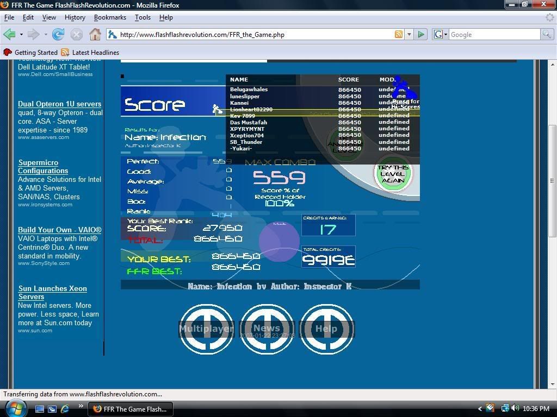557x417 pixels.
Task: Open the Google search engine dropdown
Action: point(441,34)
